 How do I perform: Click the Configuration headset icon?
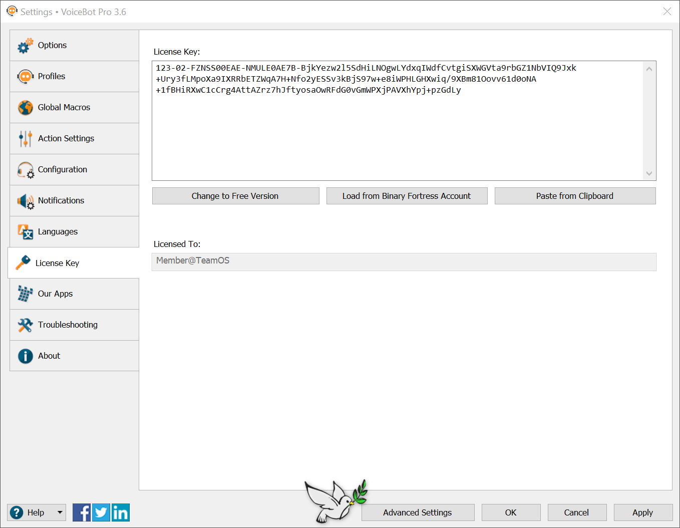coord(26,170)
